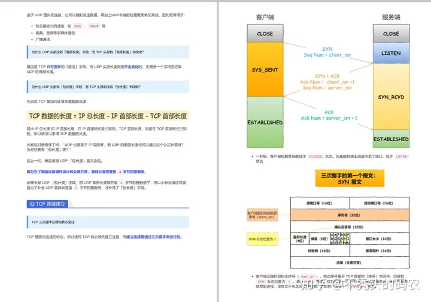Click the pink client_isn tag in the bottom bullet
Screen dimensions: 431x302
click(307, 276)
